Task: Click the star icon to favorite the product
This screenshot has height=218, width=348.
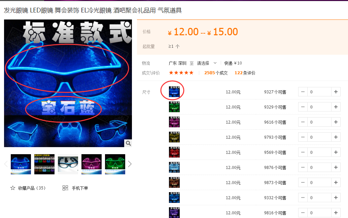Action: (x=13, y=188)
